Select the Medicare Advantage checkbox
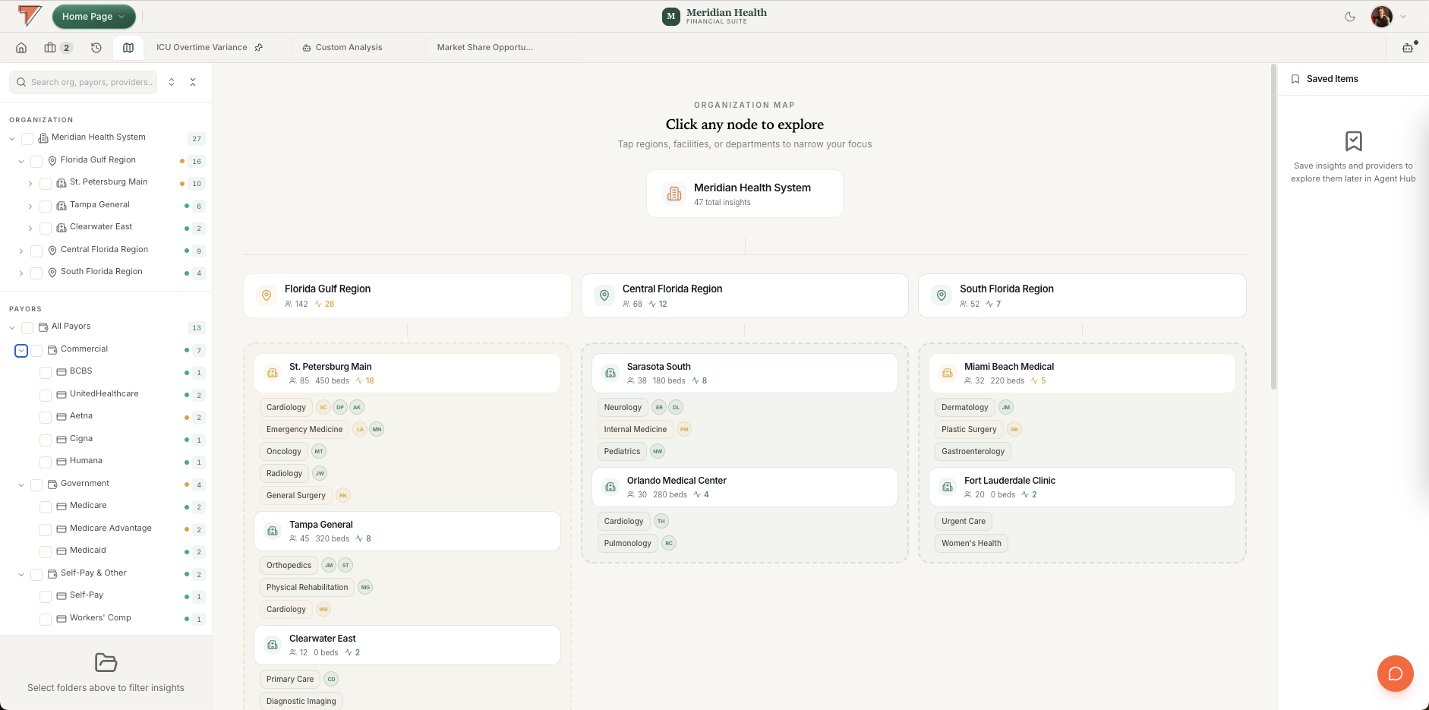1429x710 pixels. (x=46, y=529)
